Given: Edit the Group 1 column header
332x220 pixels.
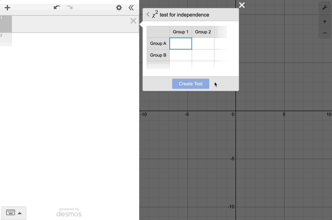Looking at the screenshot, I should 180,32.
